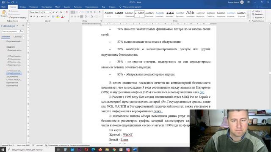Screen dimensions: 271x152
Task: Click the Undo arrow in quick access toolbar
Action: click(7, 2)
